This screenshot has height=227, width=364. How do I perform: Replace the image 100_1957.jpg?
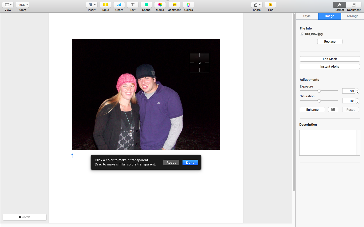click(x=330, y=41)
